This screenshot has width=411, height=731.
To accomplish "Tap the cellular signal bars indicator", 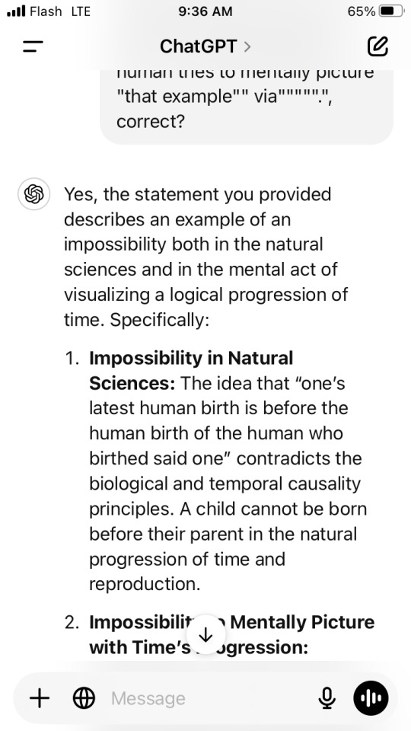I will pyautogui.click(x=16, y=11).
